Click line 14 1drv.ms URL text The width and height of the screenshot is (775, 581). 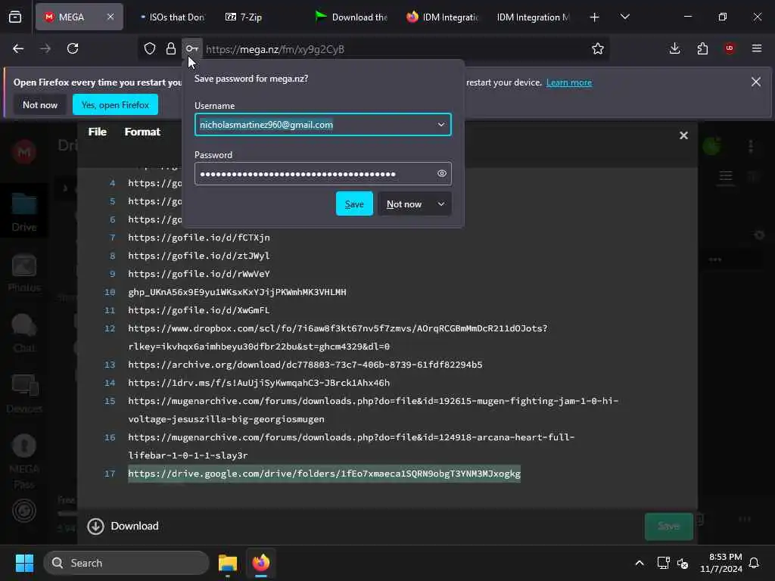pyautogui.click(x=259, y=383)
